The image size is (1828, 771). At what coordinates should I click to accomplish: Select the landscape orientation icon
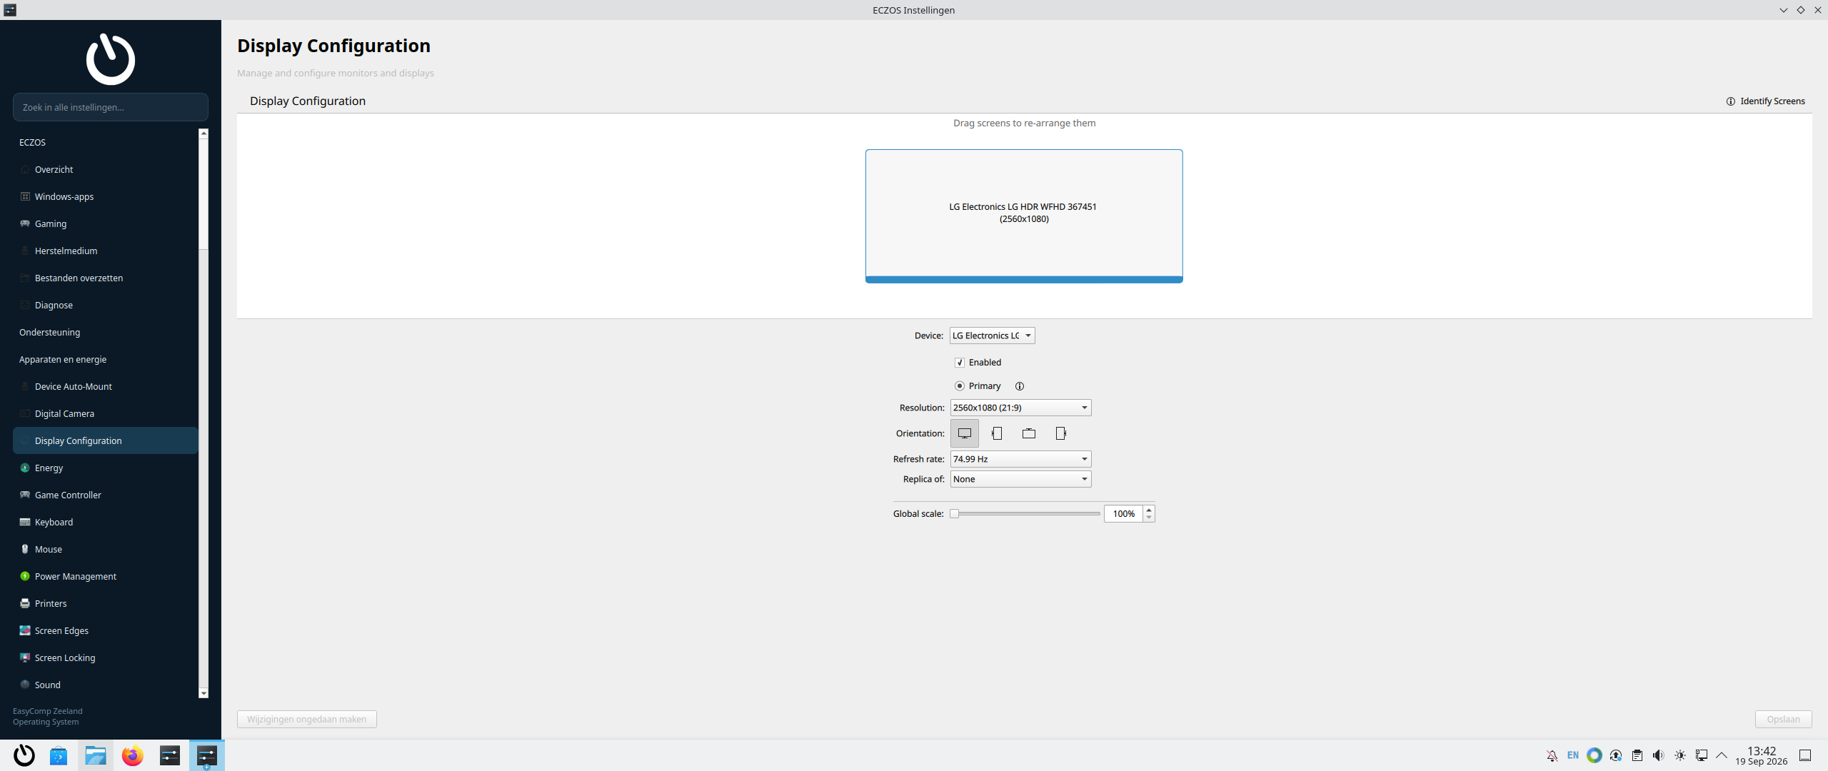click(964, 433)
